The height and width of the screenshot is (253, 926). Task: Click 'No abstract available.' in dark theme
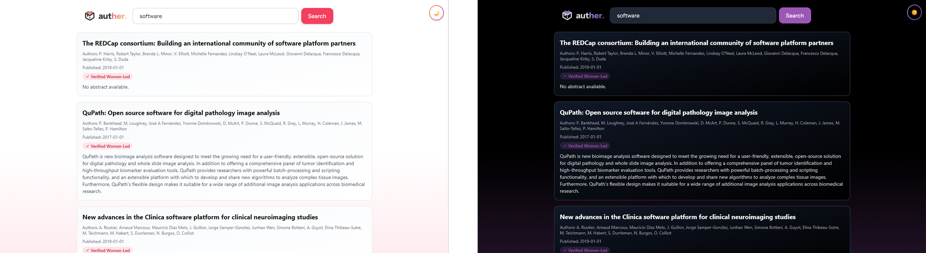pos(583,87)
